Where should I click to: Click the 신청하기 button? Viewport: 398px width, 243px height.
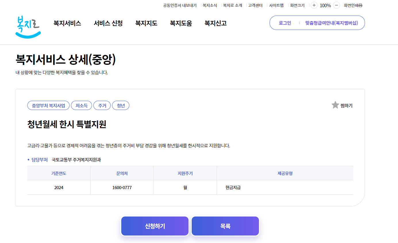155,226
